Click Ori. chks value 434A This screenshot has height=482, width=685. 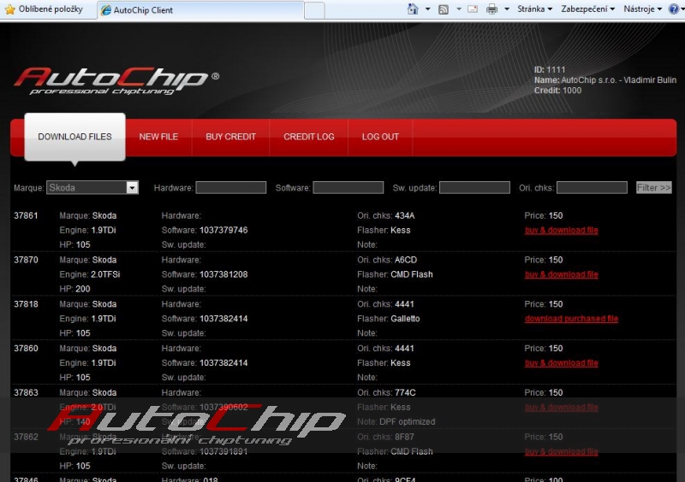(x=404, y=215)
